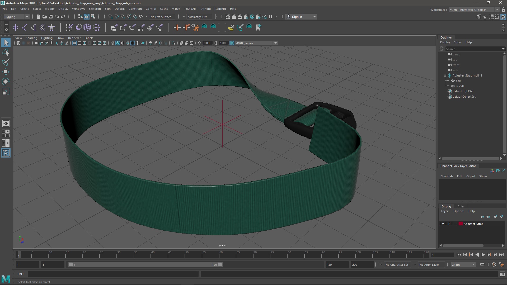Select the Select Tool arrow in toolbox

[x=6, y=42]
